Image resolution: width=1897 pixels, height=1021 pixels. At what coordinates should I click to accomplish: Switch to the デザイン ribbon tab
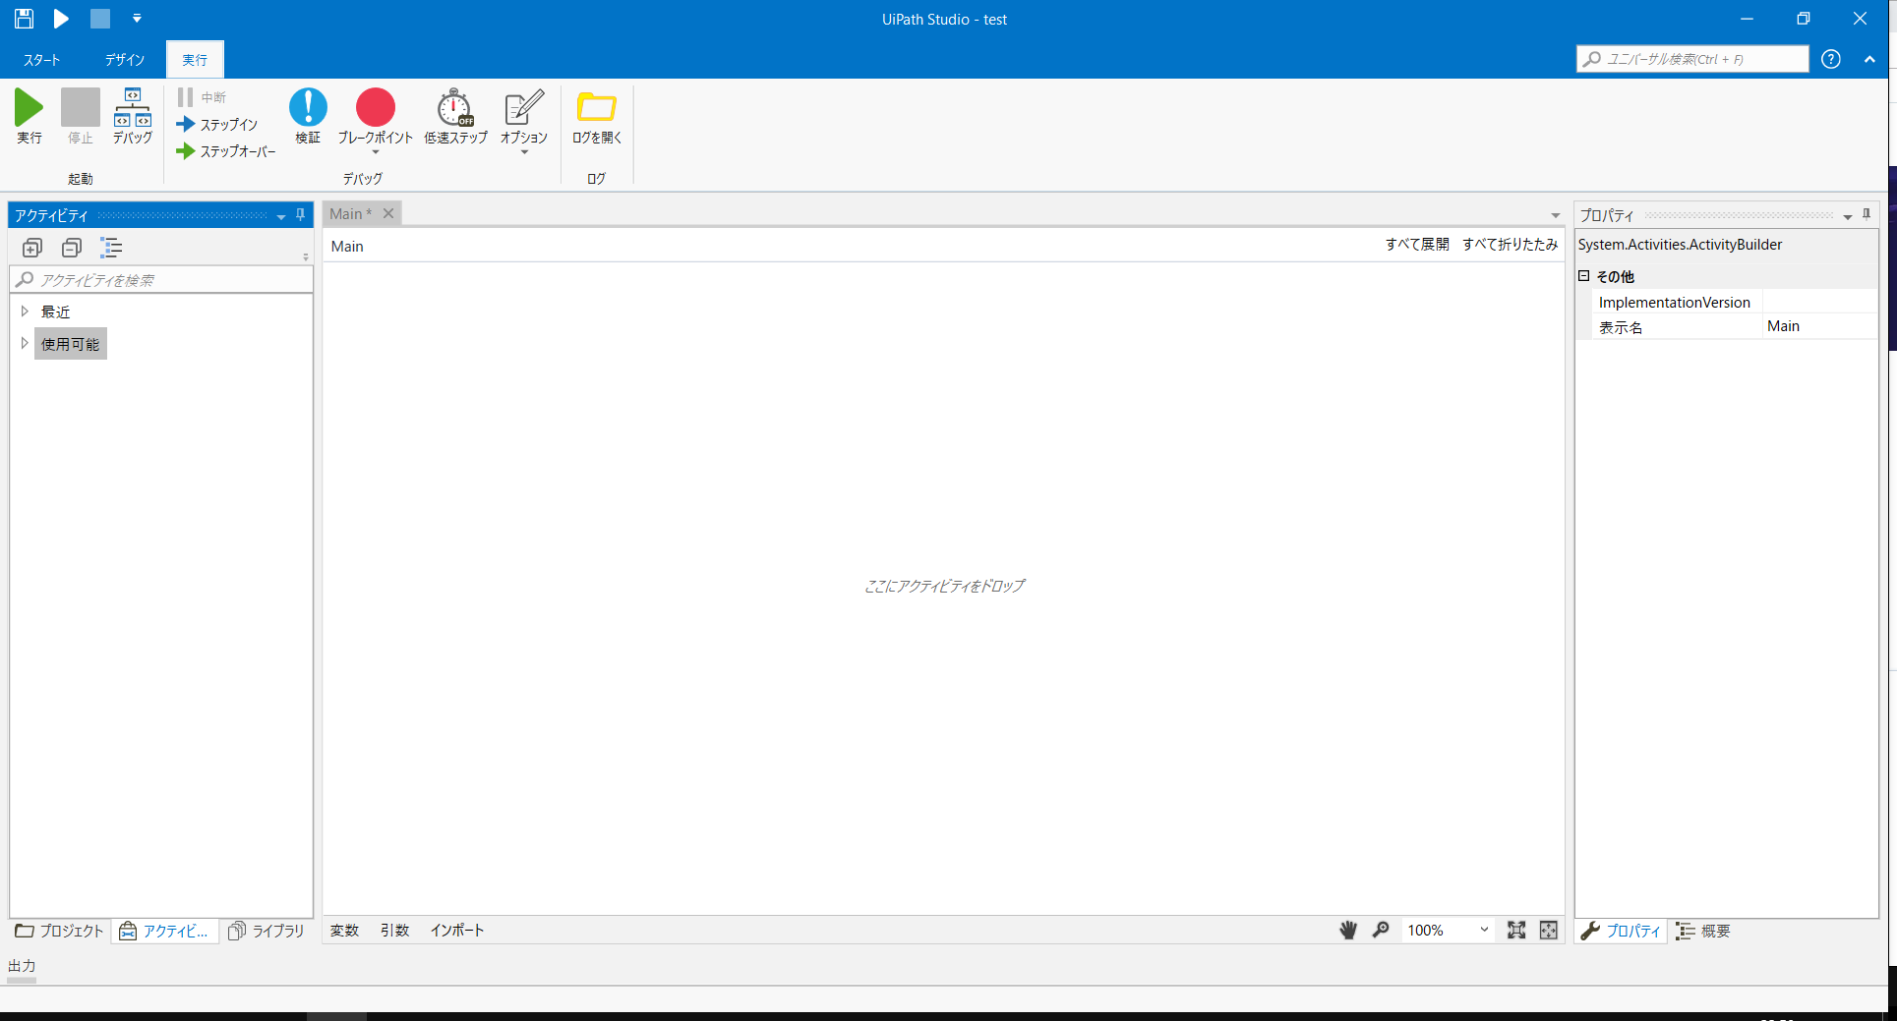click(125, 60)
